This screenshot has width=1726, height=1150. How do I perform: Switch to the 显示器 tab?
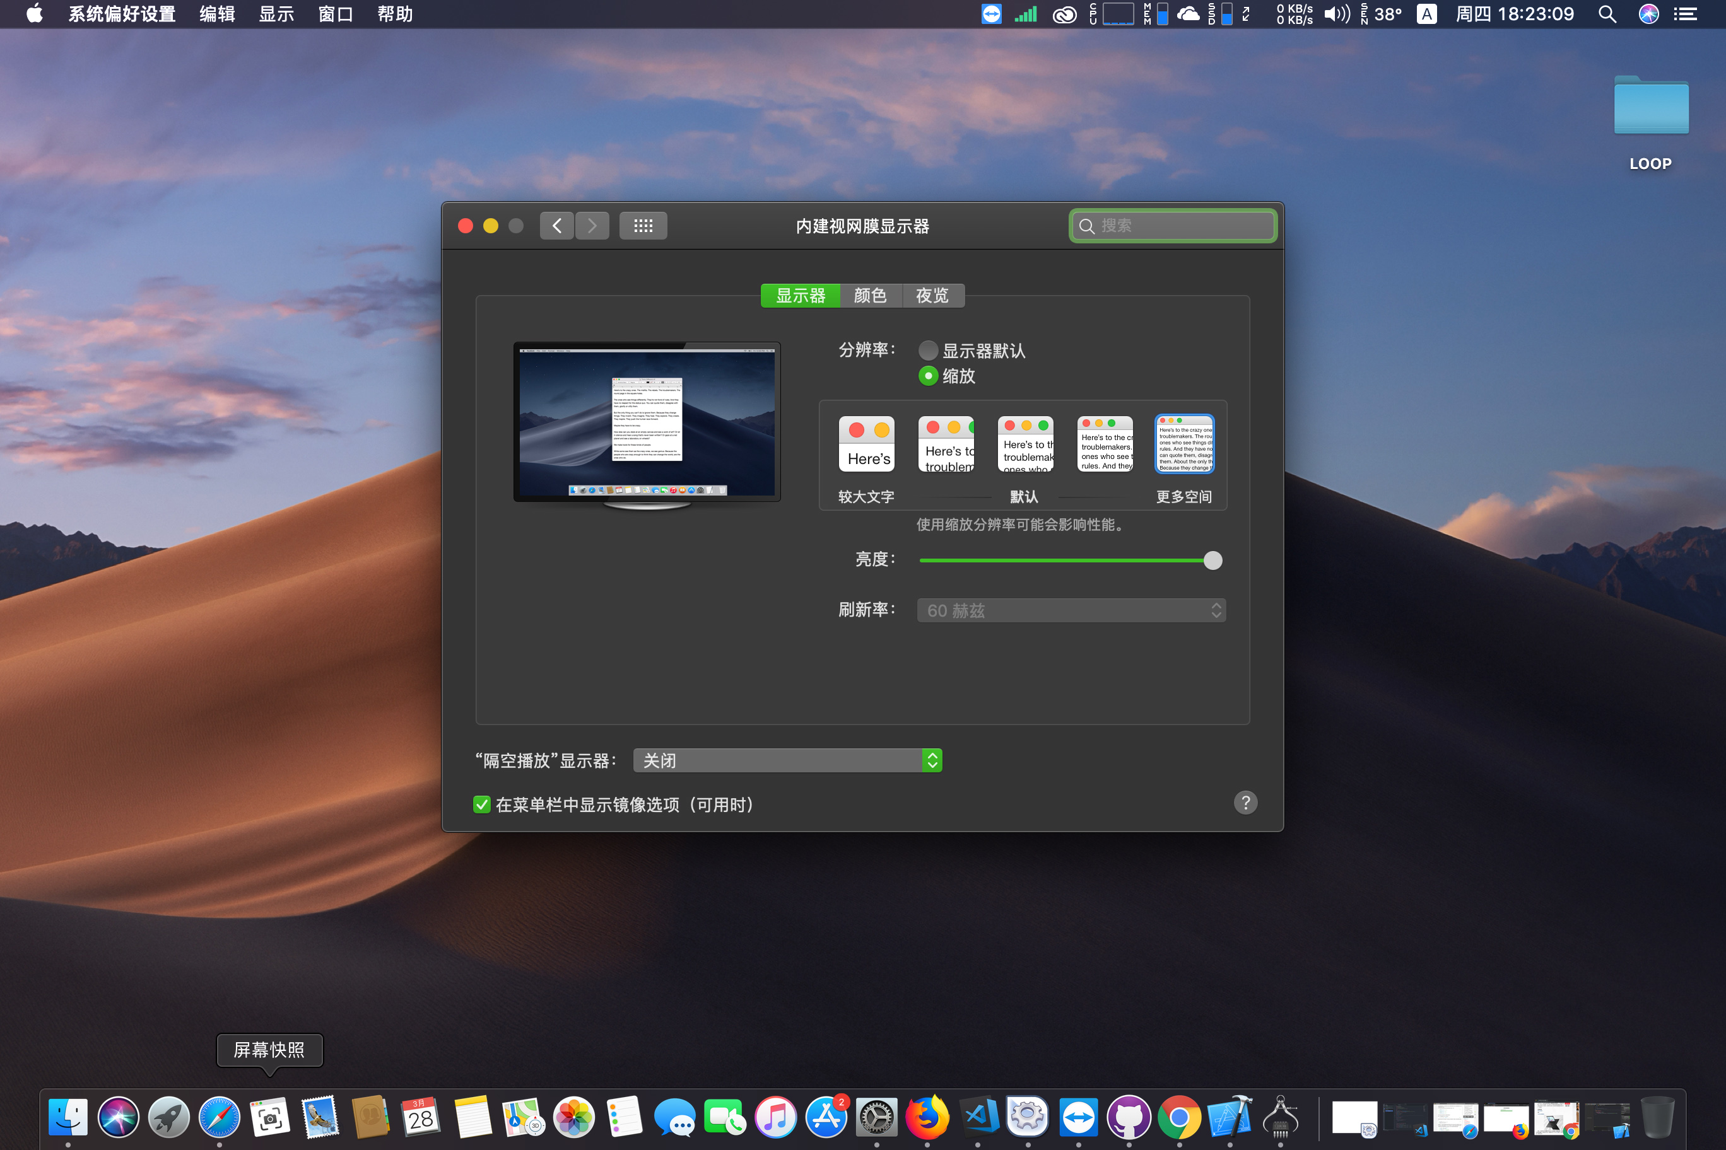(801, 296)
